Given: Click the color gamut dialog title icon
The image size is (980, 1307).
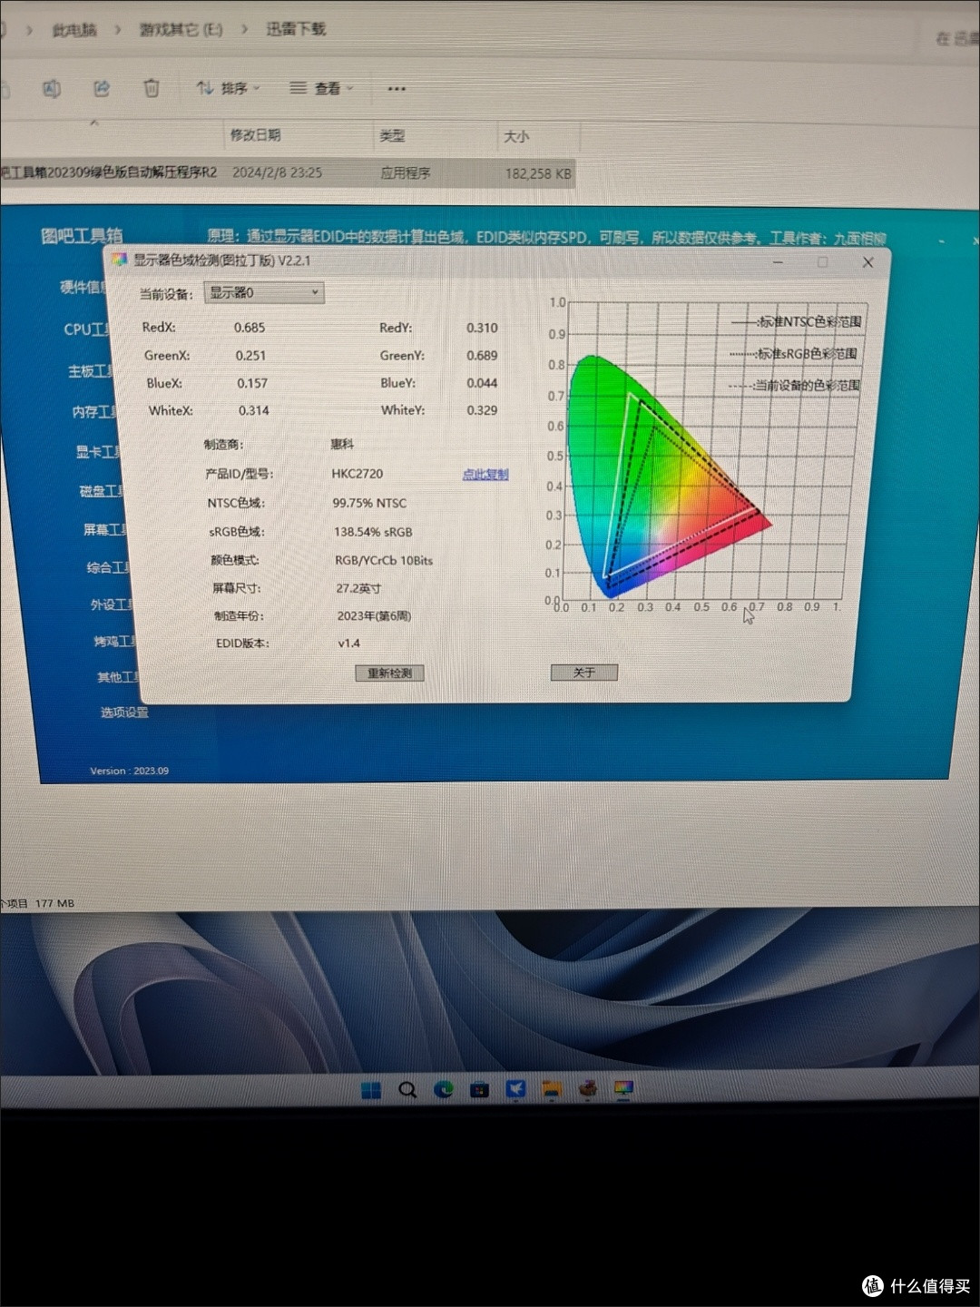Looking at the screenshot, I should [x=119, y=260].
